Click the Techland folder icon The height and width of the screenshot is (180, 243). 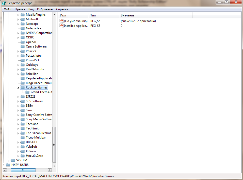(x=23, y=124)
